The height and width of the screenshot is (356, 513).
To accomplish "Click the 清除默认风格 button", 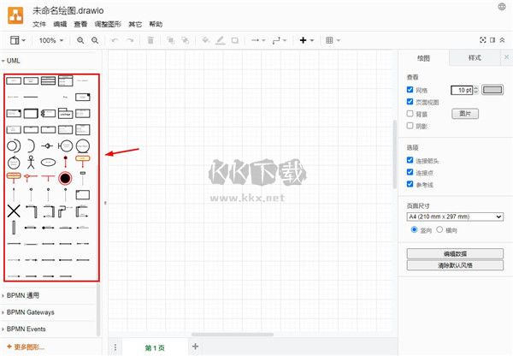I will pos(455,265).
